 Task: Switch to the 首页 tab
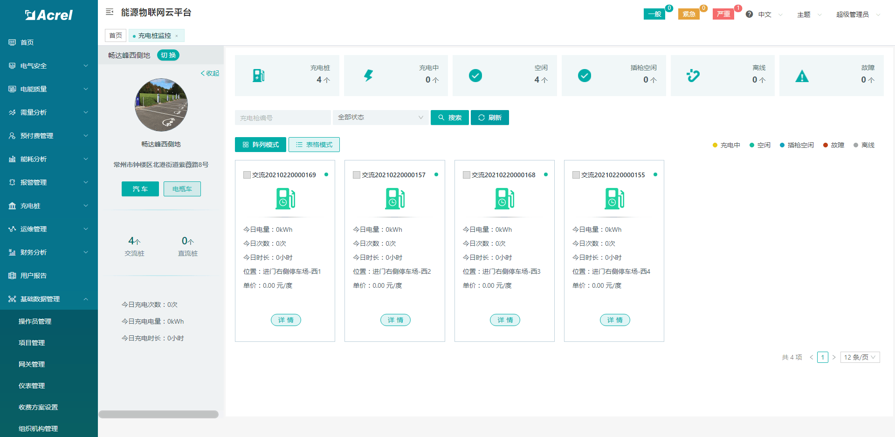116,35
